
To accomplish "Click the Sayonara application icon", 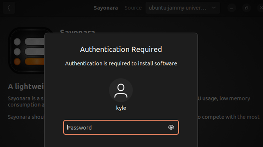I will tap(27, 51).
